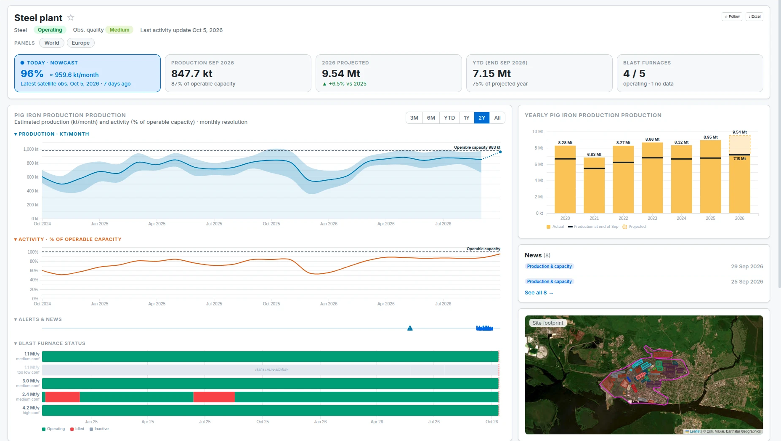Click the 4.2 Mt/y furnace status bar
Screen dimensions: 781x441
pos(270,410)
